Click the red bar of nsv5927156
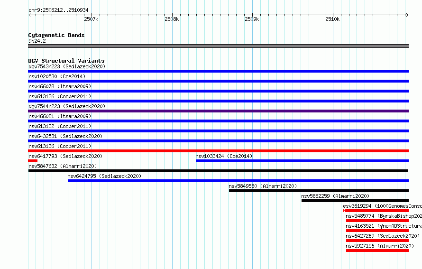The height and width of the screenshot is (269, 422). click(x=377, y=250)
